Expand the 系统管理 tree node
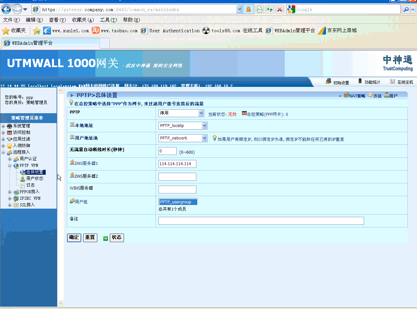The image size is (417, 309). (3, 126)
